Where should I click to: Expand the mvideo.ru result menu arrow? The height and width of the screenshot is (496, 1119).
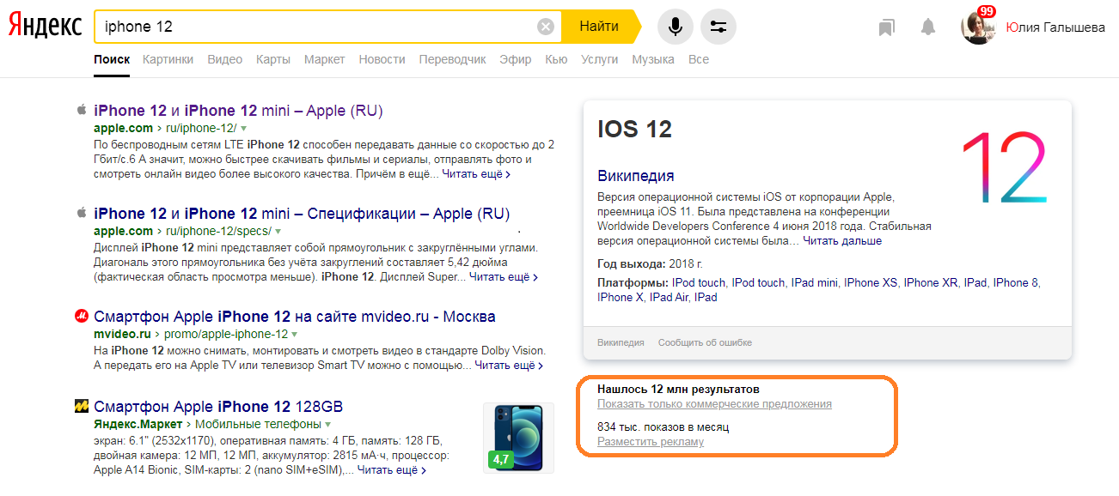(295, 335)
